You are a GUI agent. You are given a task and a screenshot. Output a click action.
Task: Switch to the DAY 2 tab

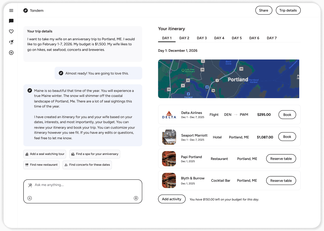pos(184,38)
